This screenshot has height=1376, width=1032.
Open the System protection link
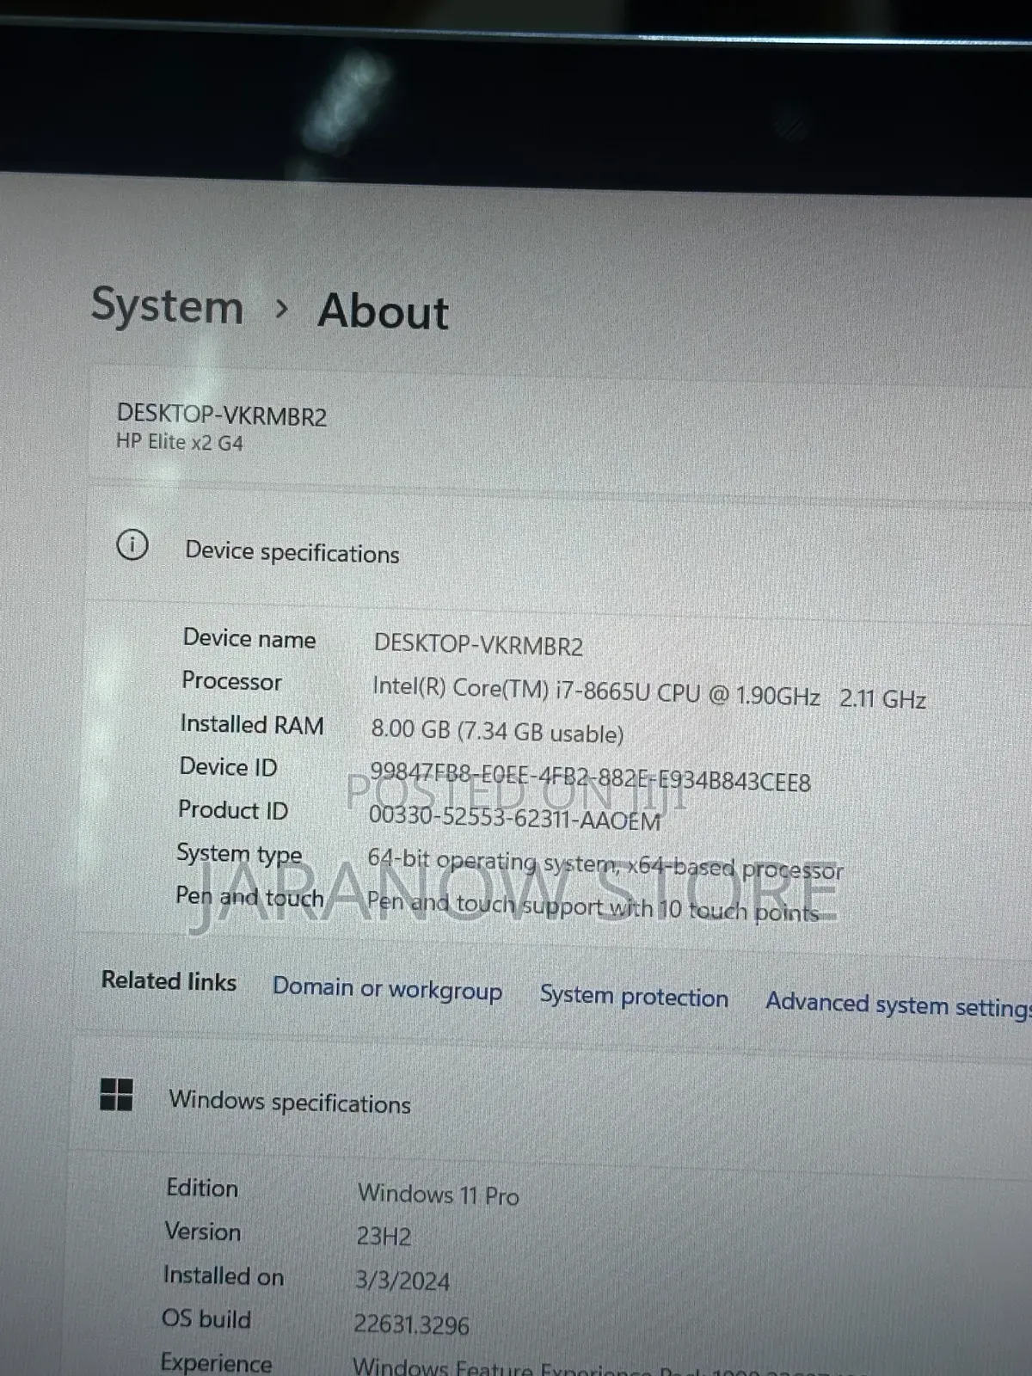point(634,997)
